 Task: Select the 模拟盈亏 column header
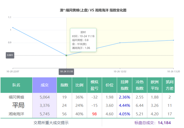coord(94,85)
